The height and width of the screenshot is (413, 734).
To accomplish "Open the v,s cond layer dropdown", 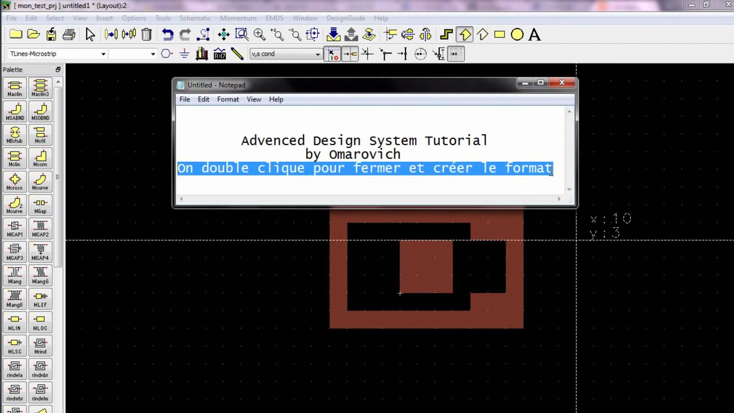I will [x=318, y=54].
